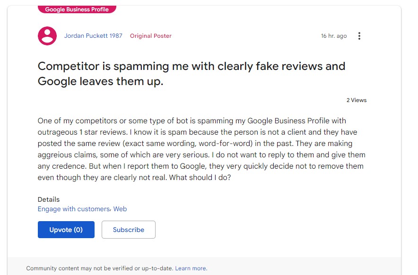Open the Engage with customers category link
This screenshot has height=275, width=418.
(74, 209)
